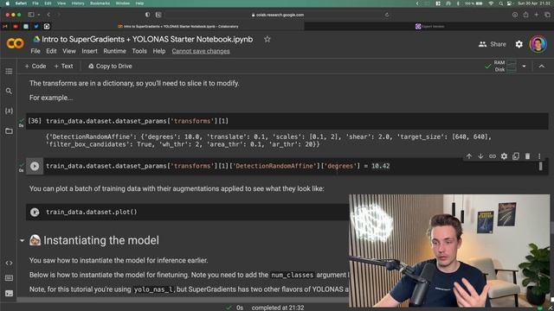The image size is (554, 311).
Task: Open the Colab logo home link
Action: (x=15, y=44)
